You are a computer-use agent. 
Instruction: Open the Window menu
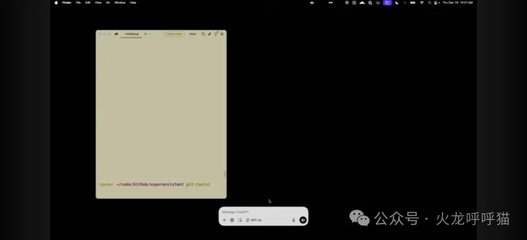click(x=120, y=2)
